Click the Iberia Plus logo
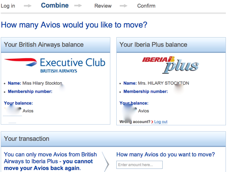This screenshot has width=232, height=172. 170,65
